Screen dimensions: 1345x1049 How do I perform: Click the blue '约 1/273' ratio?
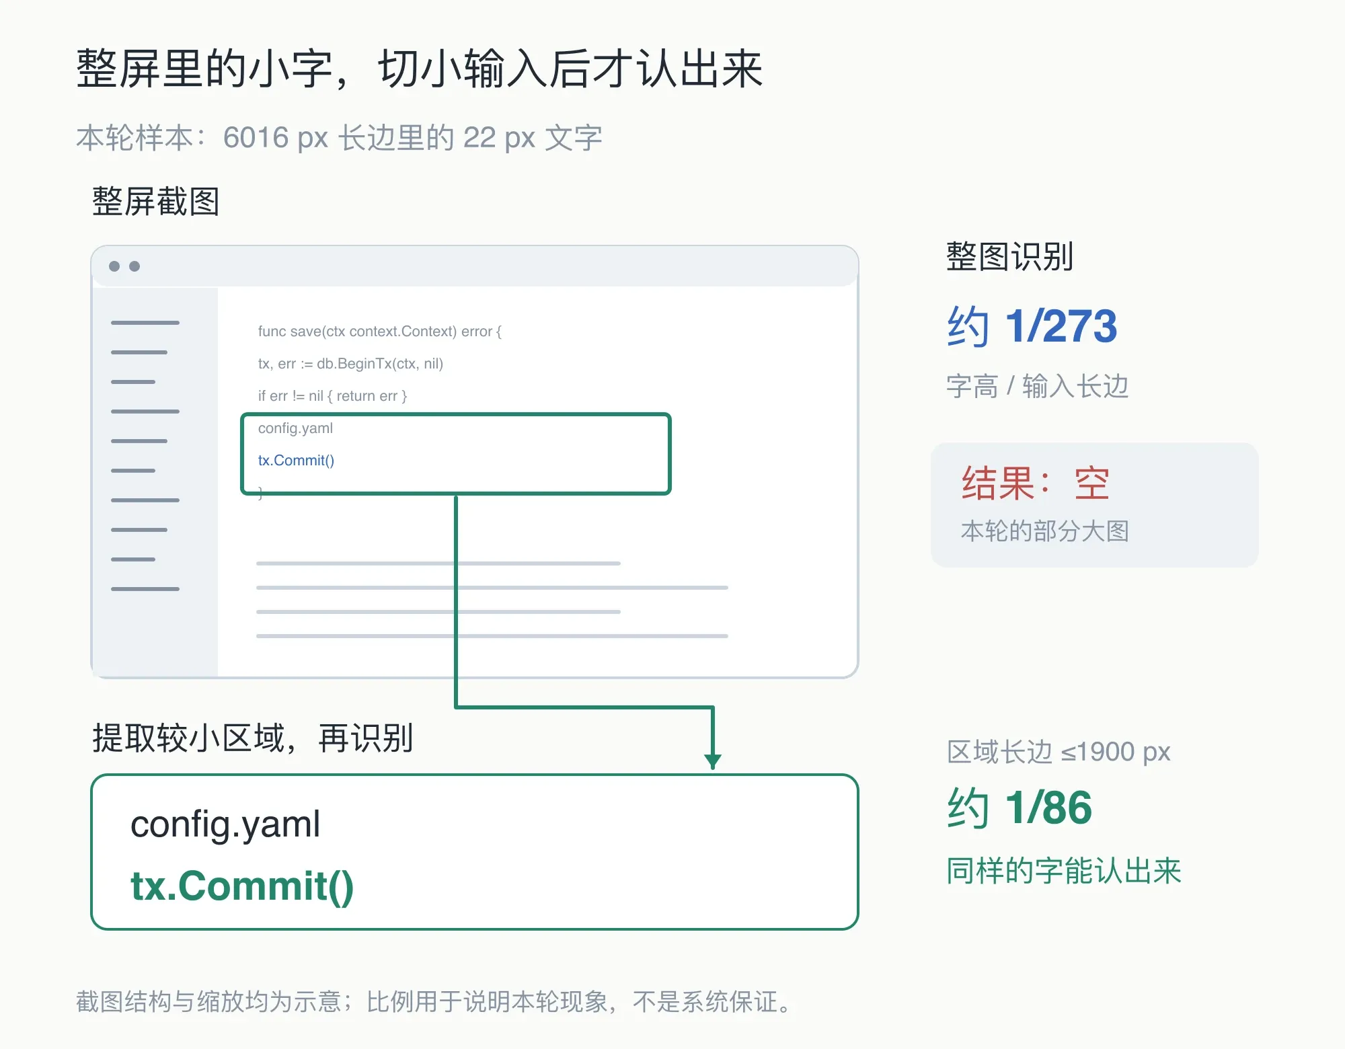1032,326
